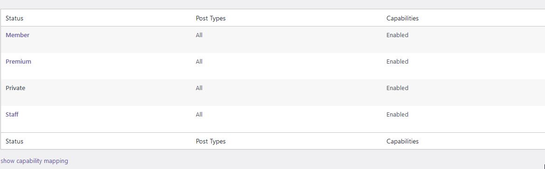Click Enabled in the Private row

click(x=397, y=88)
